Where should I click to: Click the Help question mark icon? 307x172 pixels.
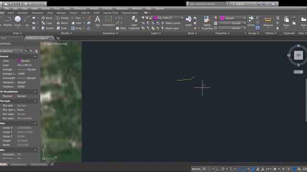tap(273, 4)
